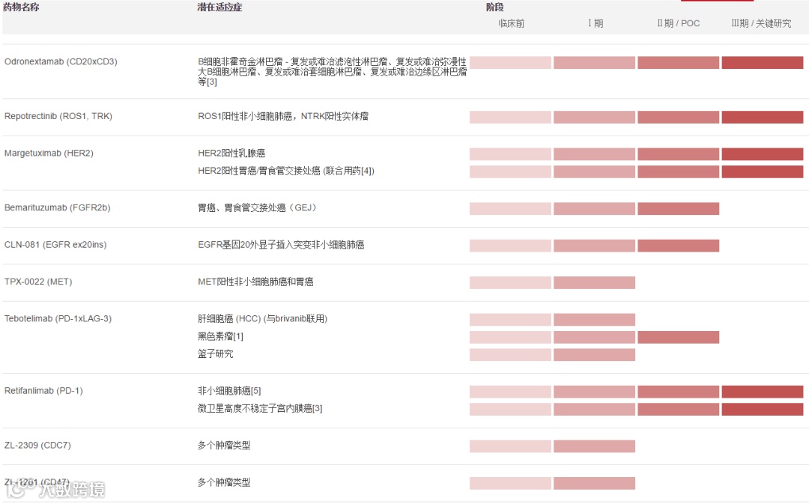Viewport: 809px width, 504px height.
Task: Open Margetuximab (HER2) drug name
Action: (49, 154)
